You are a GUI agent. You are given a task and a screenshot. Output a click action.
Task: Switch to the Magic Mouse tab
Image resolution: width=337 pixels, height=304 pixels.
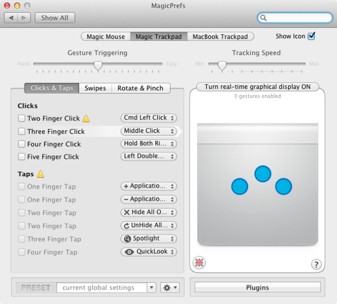click(106, 37)
